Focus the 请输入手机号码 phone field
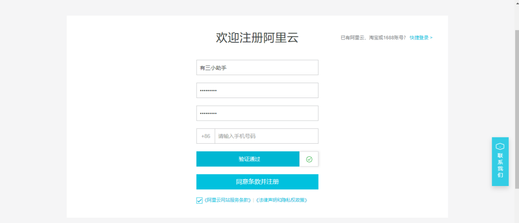519x223 pixels. (x=266, y=136)
